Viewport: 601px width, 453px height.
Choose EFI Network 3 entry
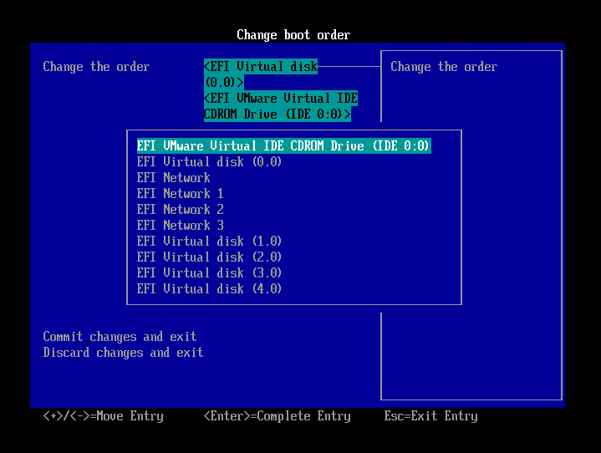tap(181, 226)
